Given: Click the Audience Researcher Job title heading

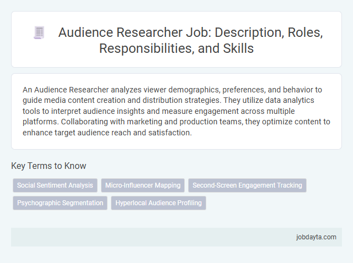Looking at the screenshot, I should (190, 40).
